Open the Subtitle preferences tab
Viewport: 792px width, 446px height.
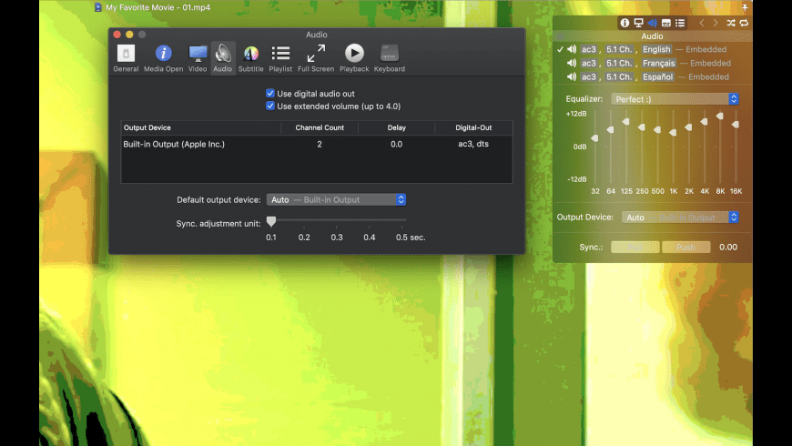tap(251, 58)
